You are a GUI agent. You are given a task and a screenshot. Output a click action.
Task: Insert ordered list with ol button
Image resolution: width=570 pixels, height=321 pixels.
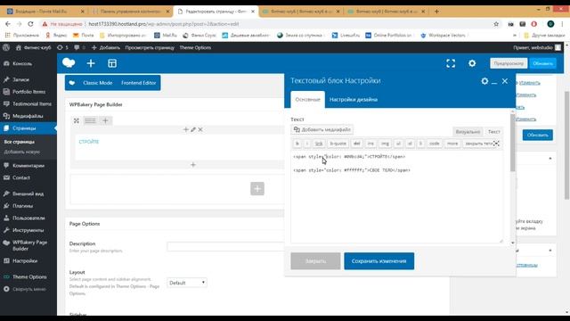410,144
